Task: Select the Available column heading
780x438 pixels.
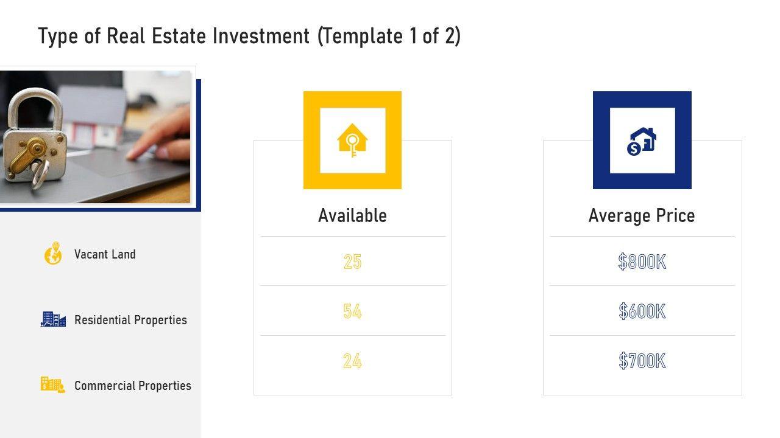Action: 352,215
